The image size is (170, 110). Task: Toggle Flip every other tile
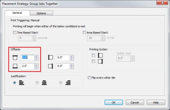click(89, 78)
